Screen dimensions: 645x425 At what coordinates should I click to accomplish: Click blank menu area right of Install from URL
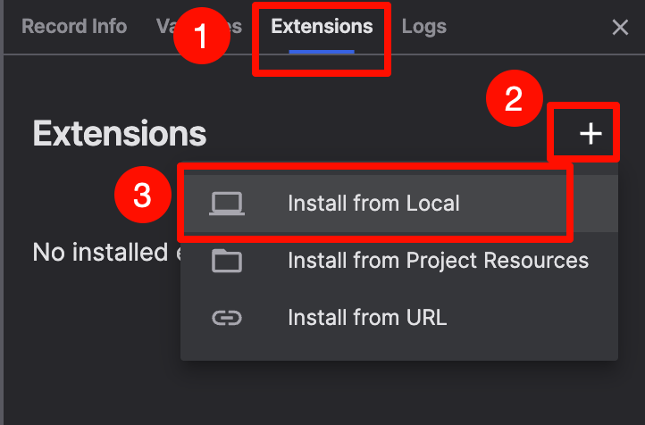click(536, 318)
